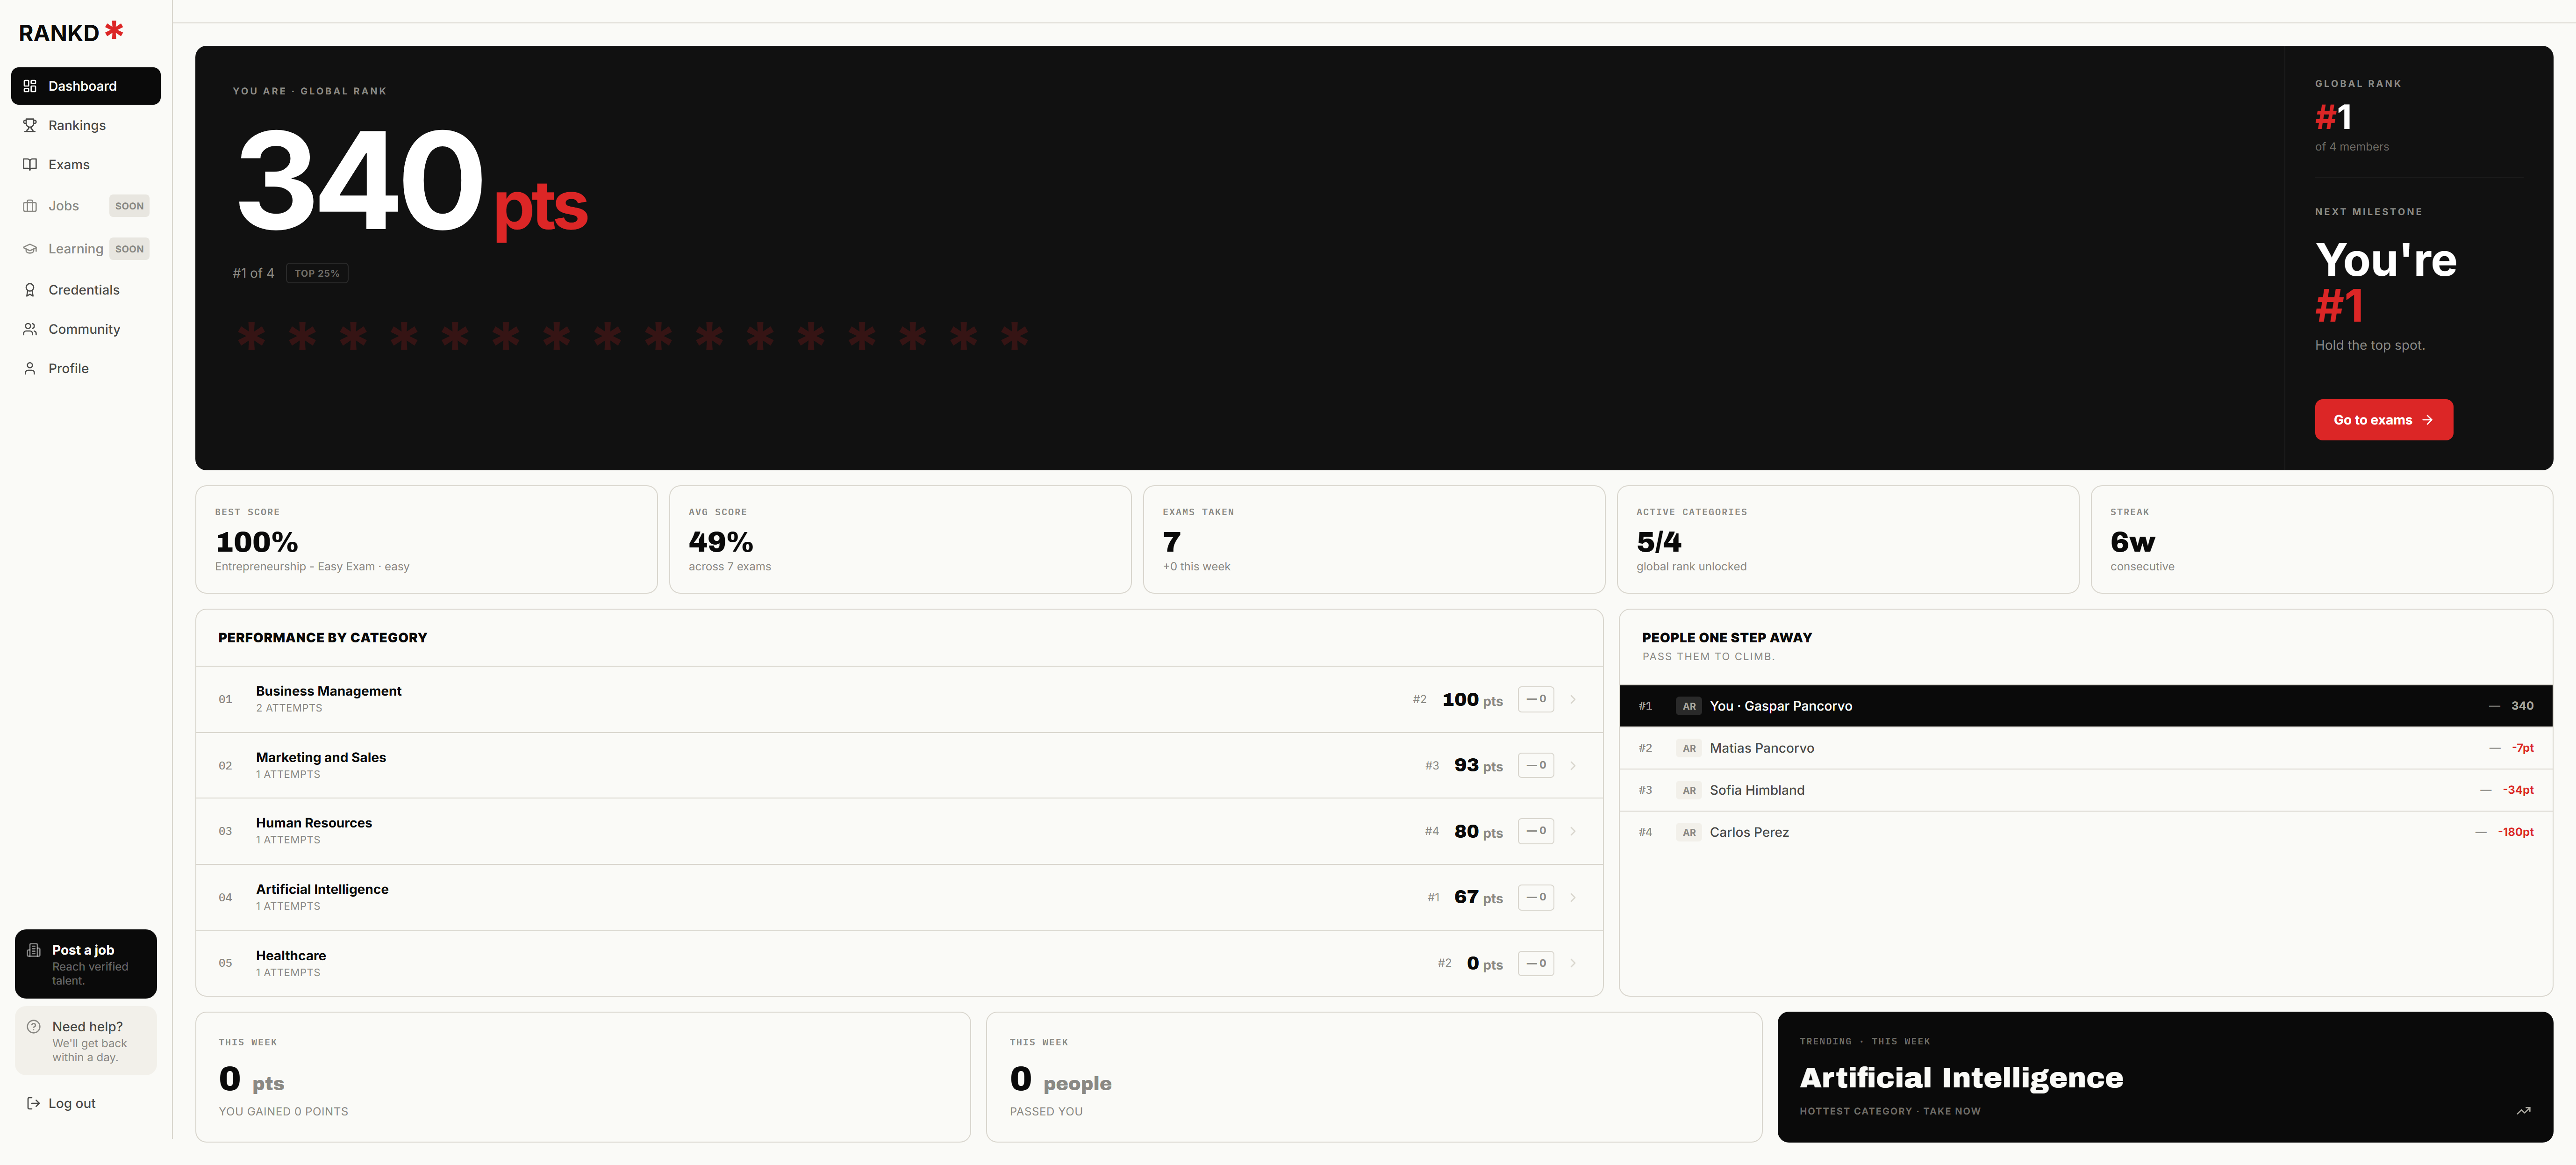Click the Community people icon
Image resolution: width=2576 pixels, height=1165 pixels.
pyautogui.click(x=30, y=329)
